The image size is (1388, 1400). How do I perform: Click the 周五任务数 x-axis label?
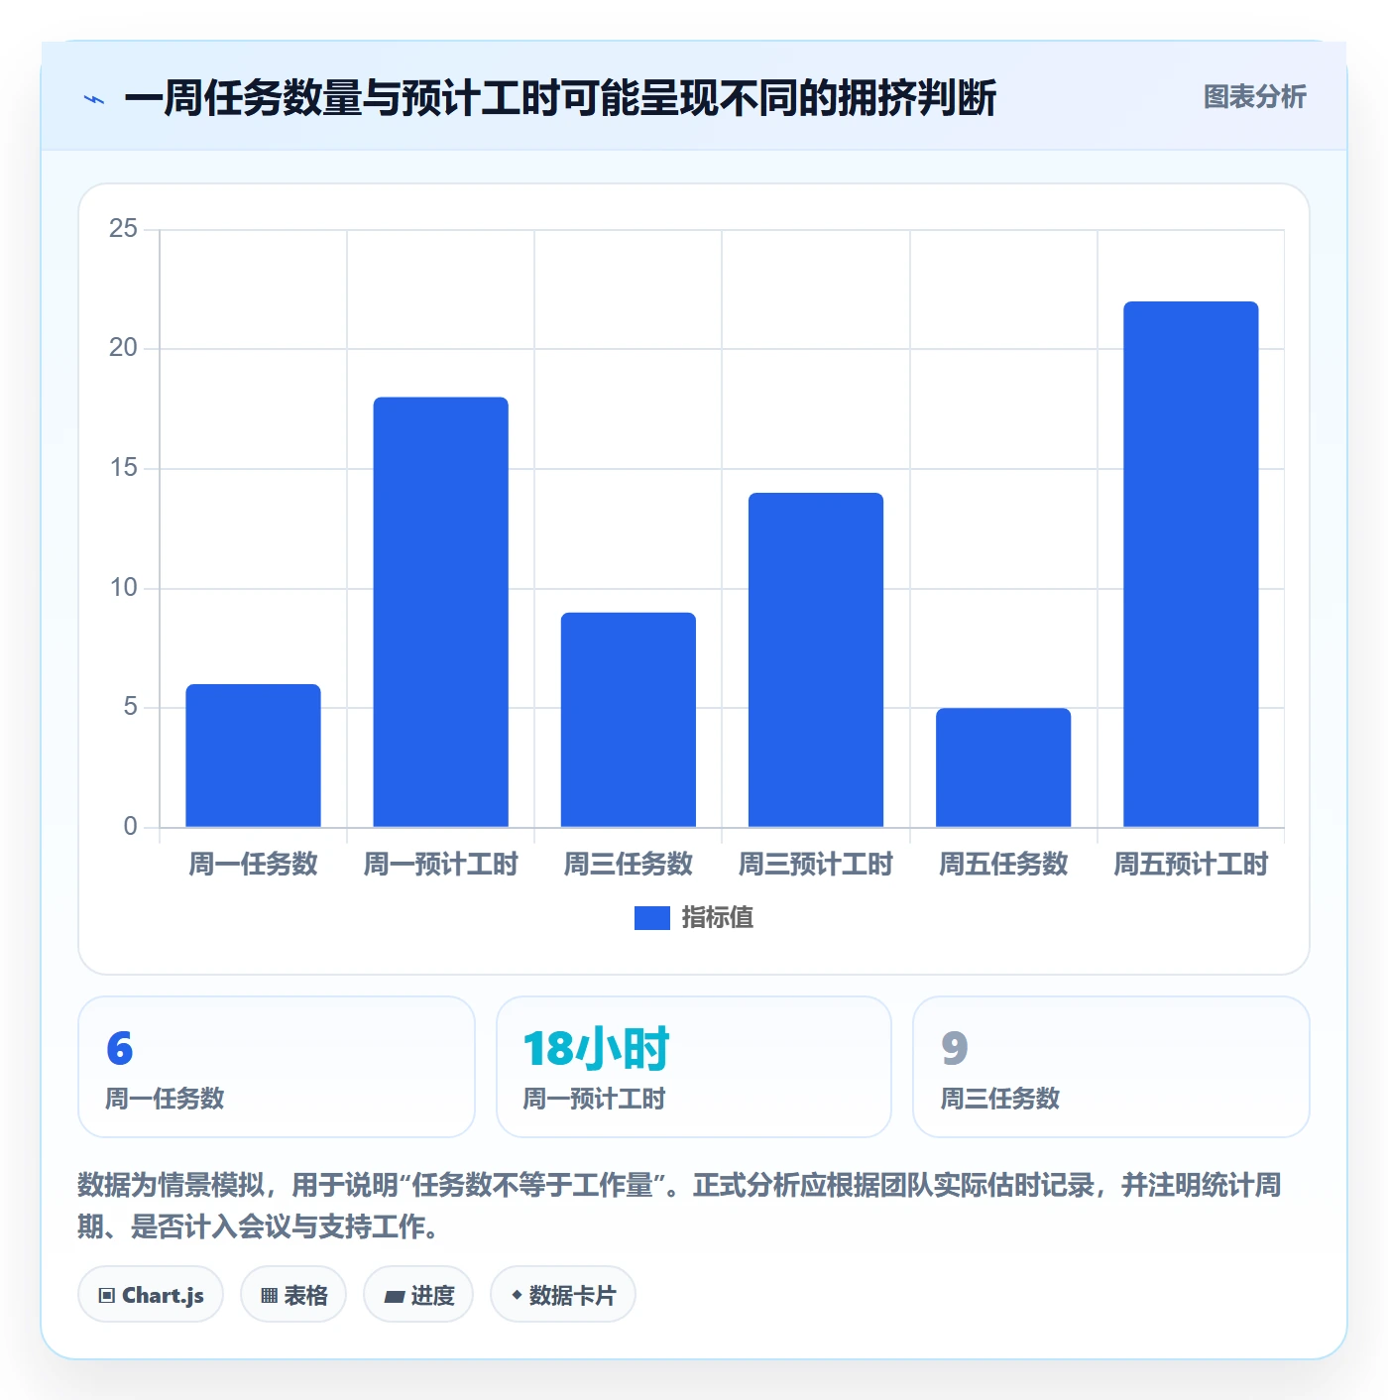point(1003,865)
